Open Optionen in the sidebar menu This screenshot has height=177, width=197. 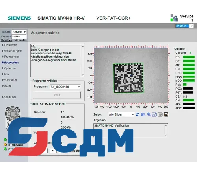9,68
